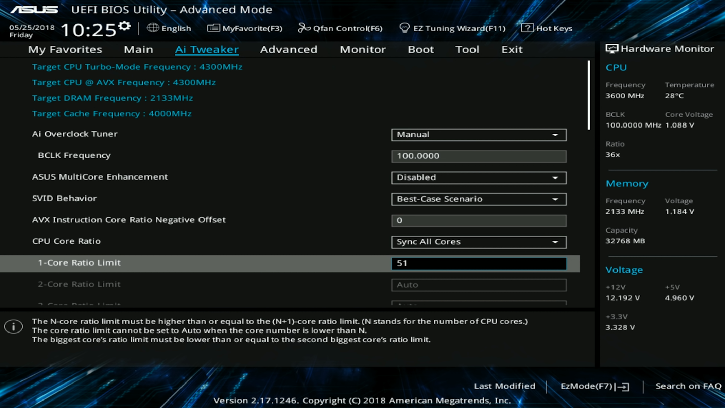Open SVID Behavior dropdown
The width and height of the screenshot is (725, 408).
tap(479, 199)
